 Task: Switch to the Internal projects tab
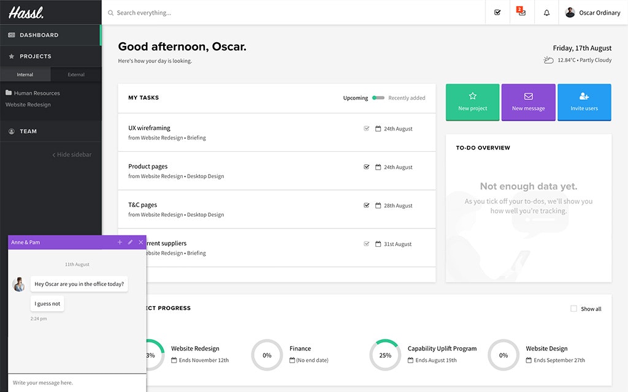tap(25, 74)
